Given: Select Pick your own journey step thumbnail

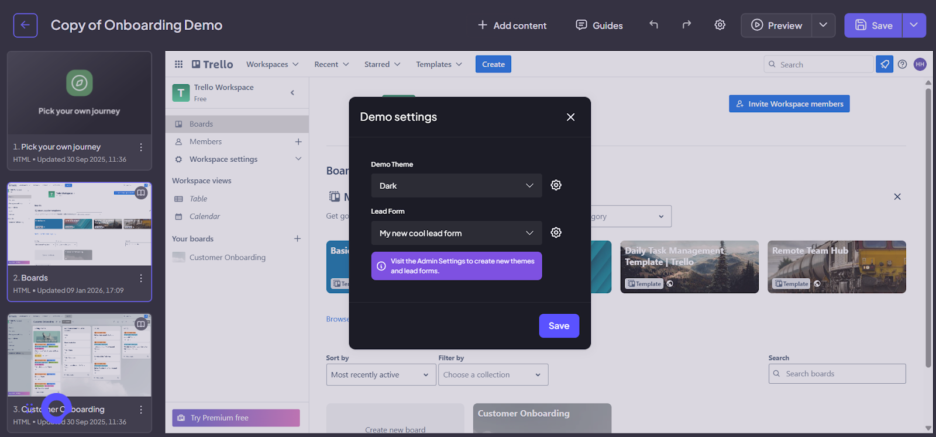Looking at the screenshot, I should tap(80, 93).
